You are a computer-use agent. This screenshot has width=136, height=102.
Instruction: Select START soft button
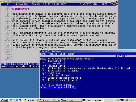5,64
